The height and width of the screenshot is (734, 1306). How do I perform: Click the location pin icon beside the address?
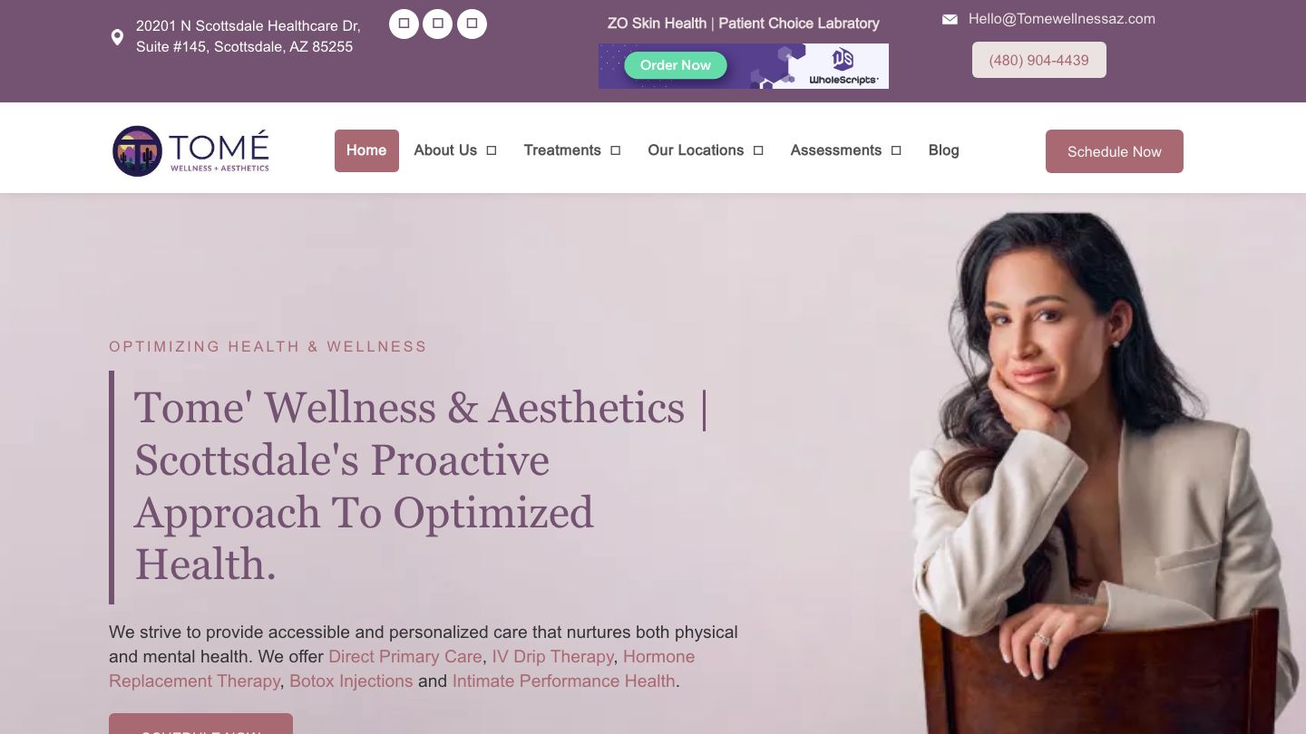[x=117, y=37]
